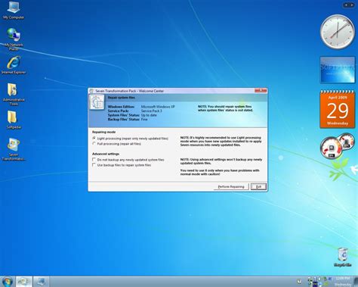Open My Network Places desktop icon
The width and height of the screenshot is (358, 287).
14,39
